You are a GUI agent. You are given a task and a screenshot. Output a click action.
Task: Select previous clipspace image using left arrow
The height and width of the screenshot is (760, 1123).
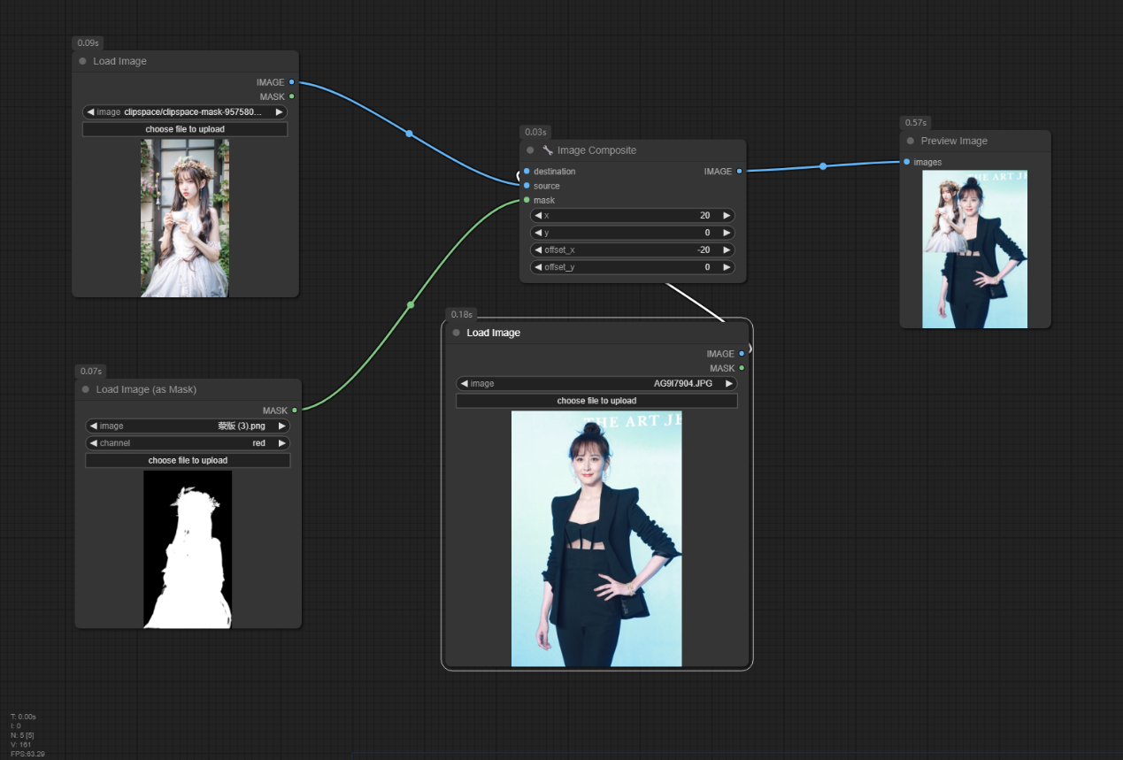(x=90, y=112)
